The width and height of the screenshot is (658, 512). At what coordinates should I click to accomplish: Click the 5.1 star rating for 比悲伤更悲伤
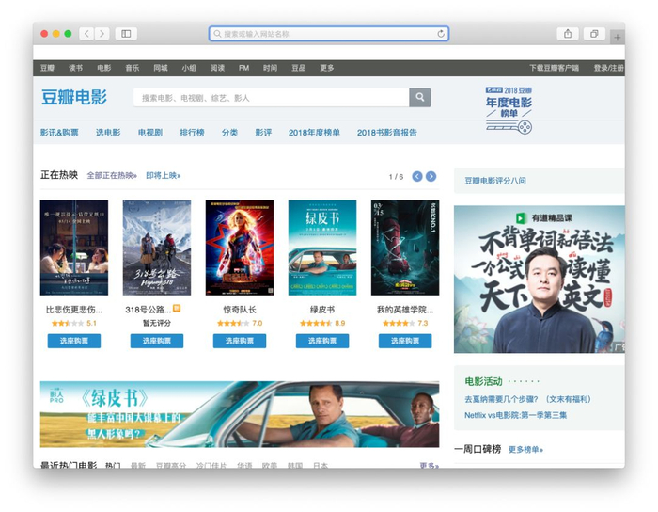74,323
